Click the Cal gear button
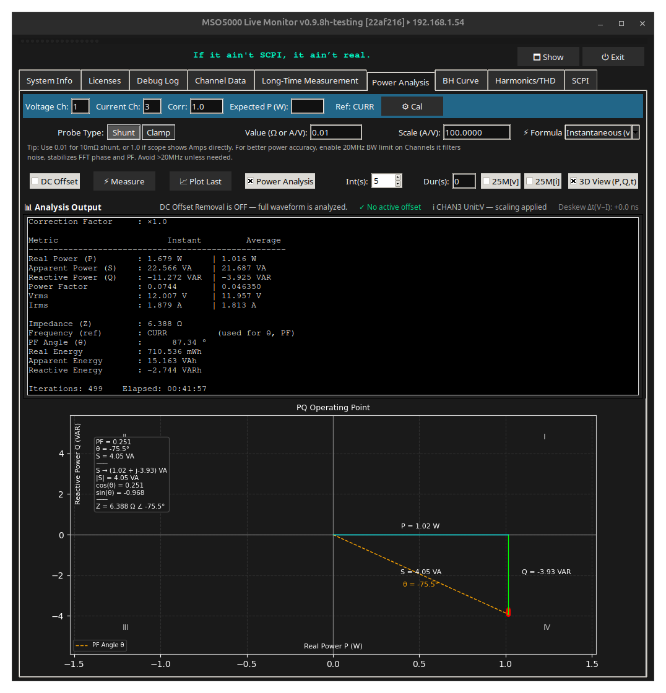This screenshot has width=666, height=693. click(x=412, y=106)
